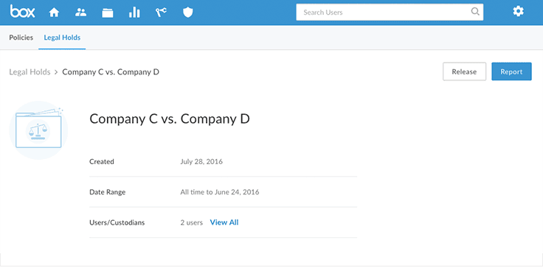Click the legal hold scales folder image
The width and height of the screenshot is (543, 268).
click(38, 130)
